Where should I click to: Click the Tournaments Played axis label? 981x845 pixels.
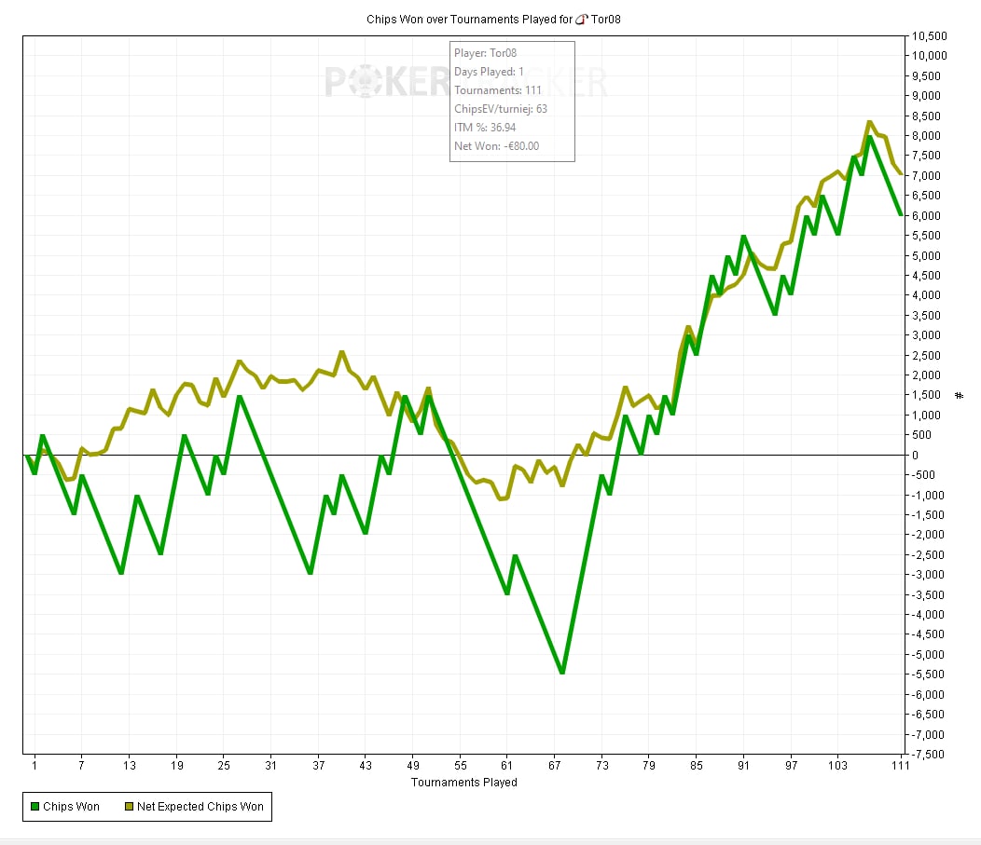tap(463, 782)
